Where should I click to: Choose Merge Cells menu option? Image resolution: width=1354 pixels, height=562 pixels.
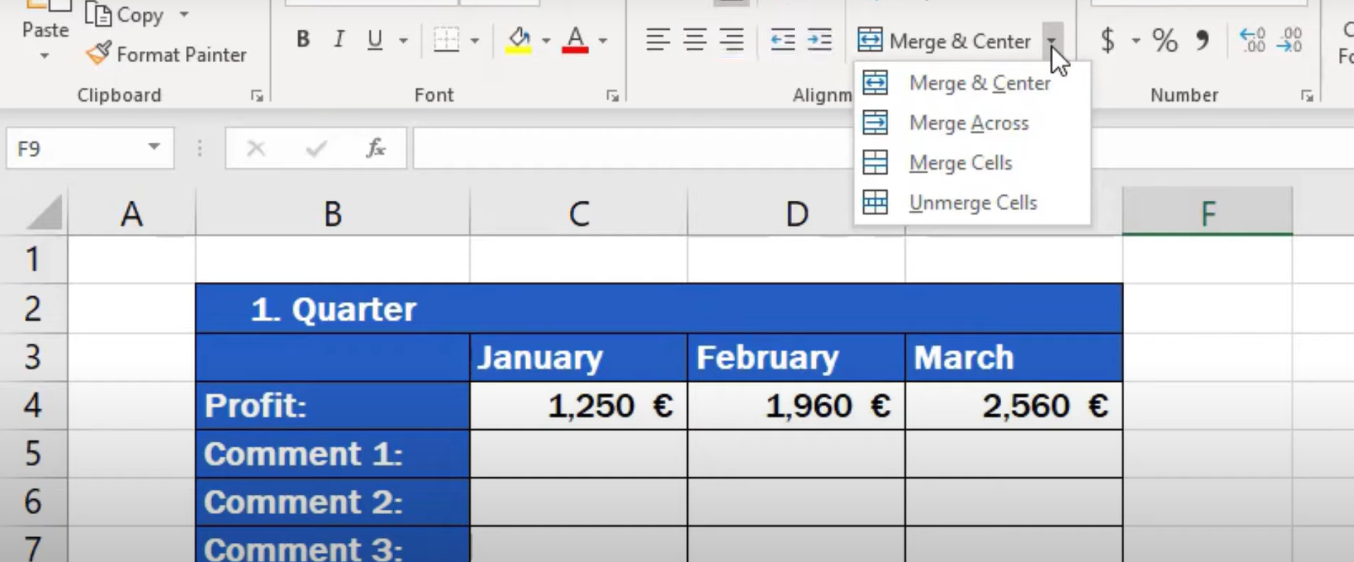pyautogui.click(x=972, y=163)
